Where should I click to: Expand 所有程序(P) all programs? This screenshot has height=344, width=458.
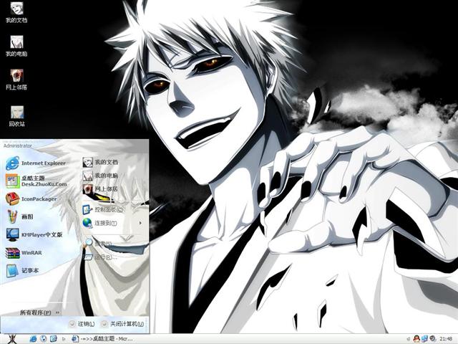(x=40, y=312)
